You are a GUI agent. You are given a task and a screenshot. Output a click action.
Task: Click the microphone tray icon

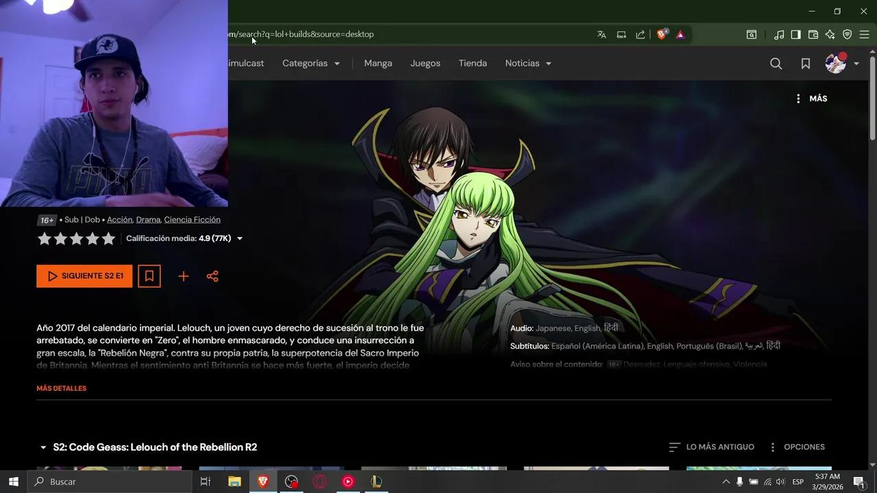[x=740, y=481]
